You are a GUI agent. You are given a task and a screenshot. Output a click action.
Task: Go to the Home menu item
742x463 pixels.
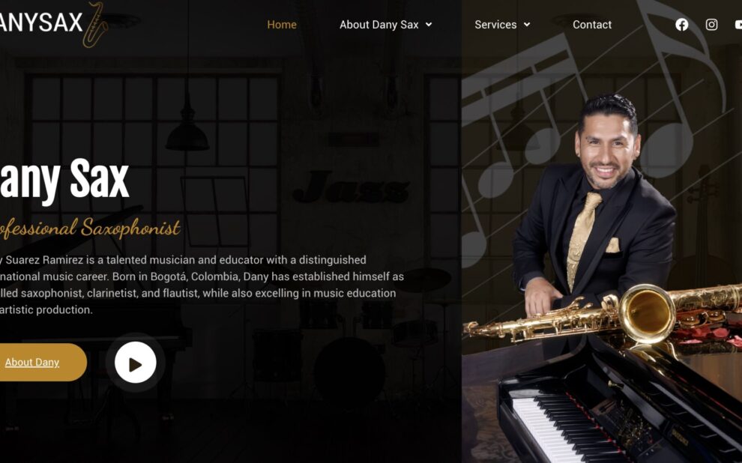(282, 25)
